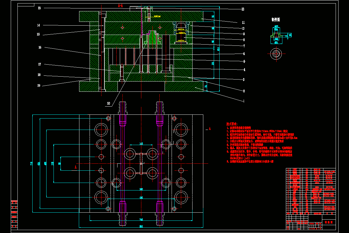Click the 380 dimension text in plan view
Screen dimensions: 349x233
(x=141, y=190)
